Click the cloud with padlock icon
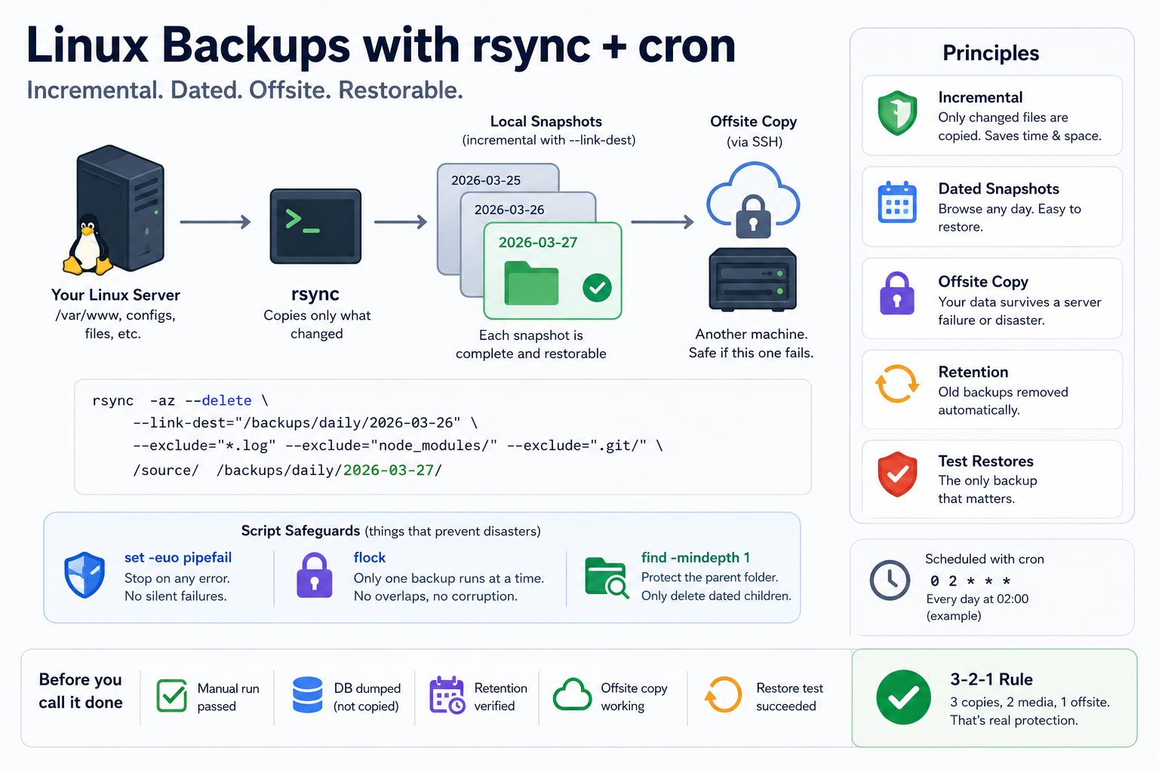This screenshot has height=772, width=1159. (753, 201)
